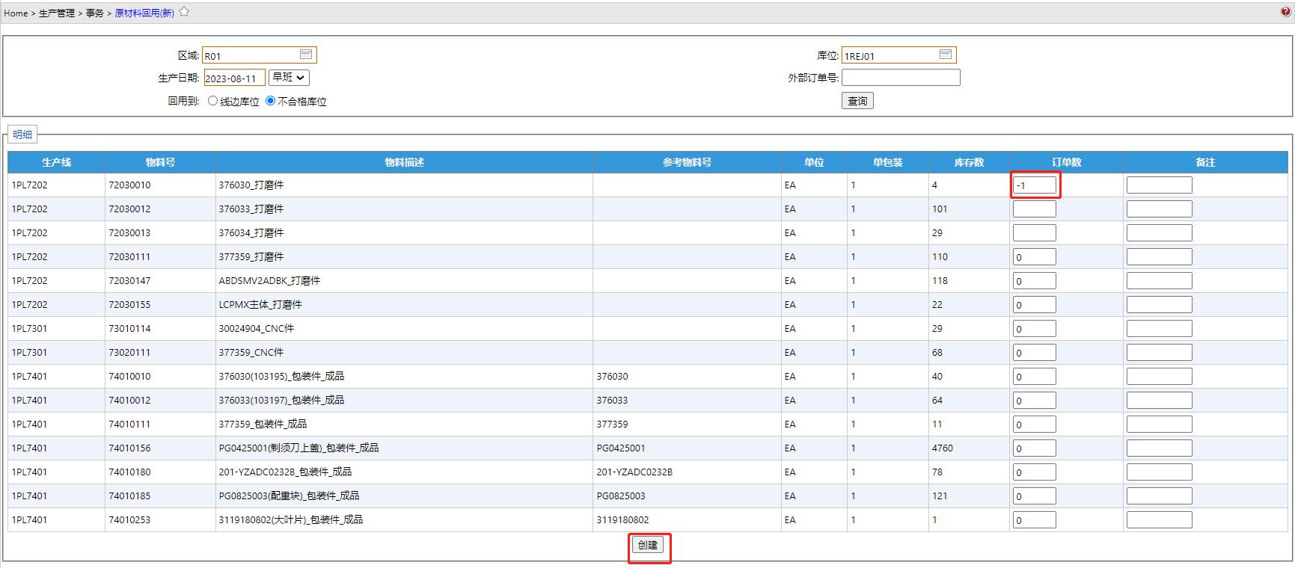Click 订单数 field for item 74010156

click(1035, 448)
